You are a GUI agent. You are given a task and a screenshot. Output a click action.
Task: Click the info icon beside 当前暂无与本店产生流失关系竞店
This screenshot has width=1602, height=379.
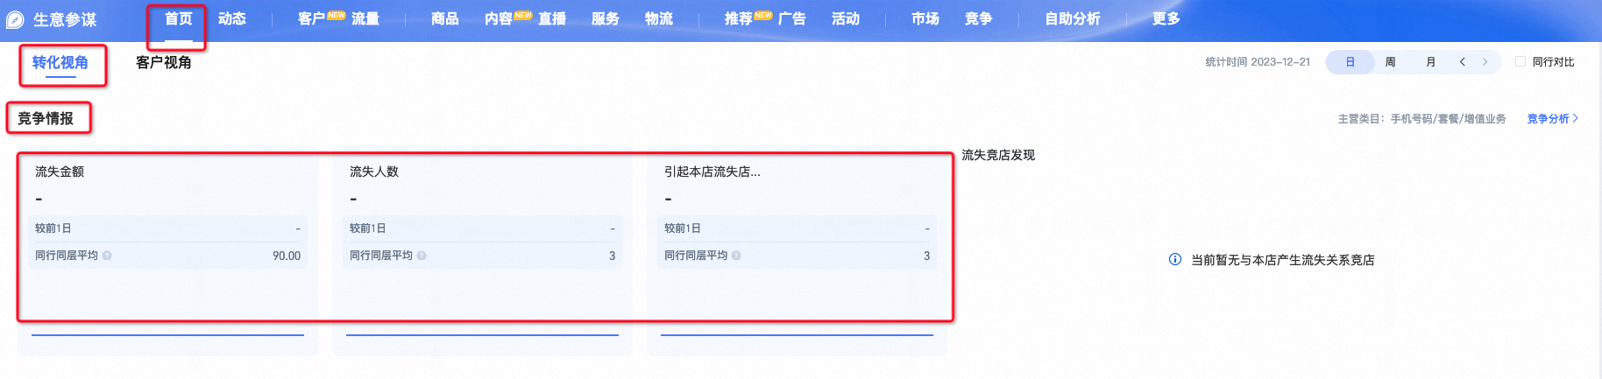coord(1175,260)
